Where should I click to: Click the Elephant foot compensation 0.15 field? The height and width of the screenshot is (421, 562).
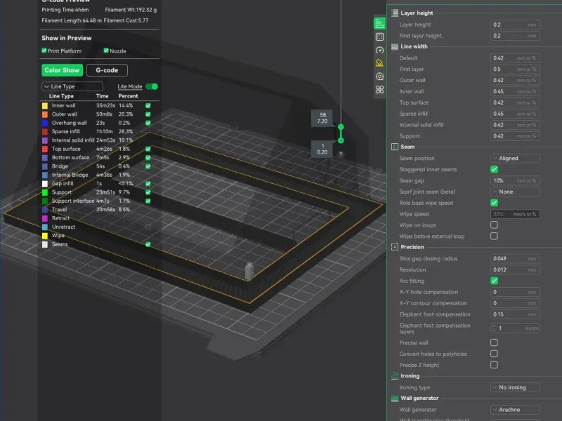click(515, 314)
